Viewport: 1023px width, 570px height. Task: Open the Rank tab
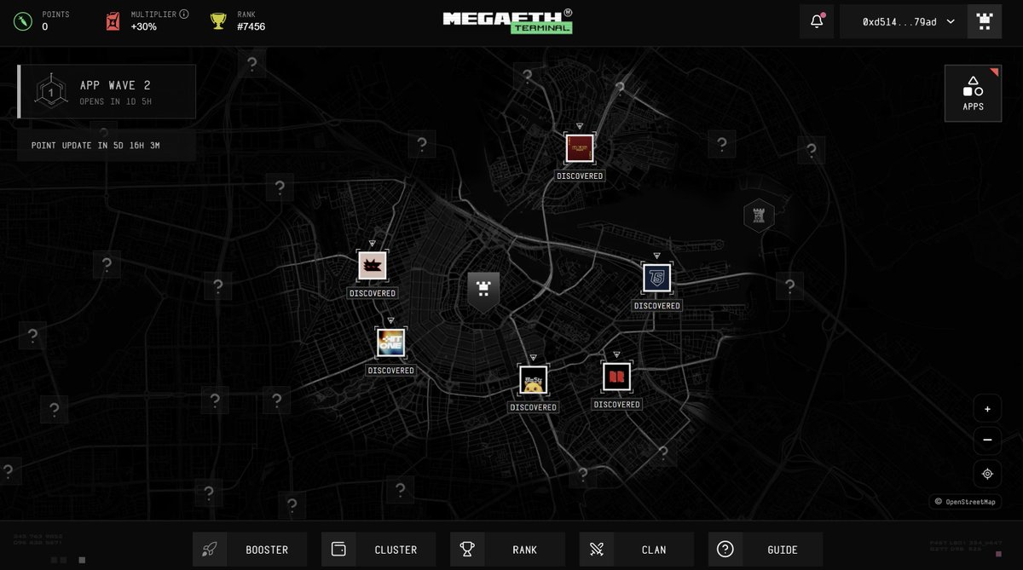pyautogui.click(x=507, y=550)
